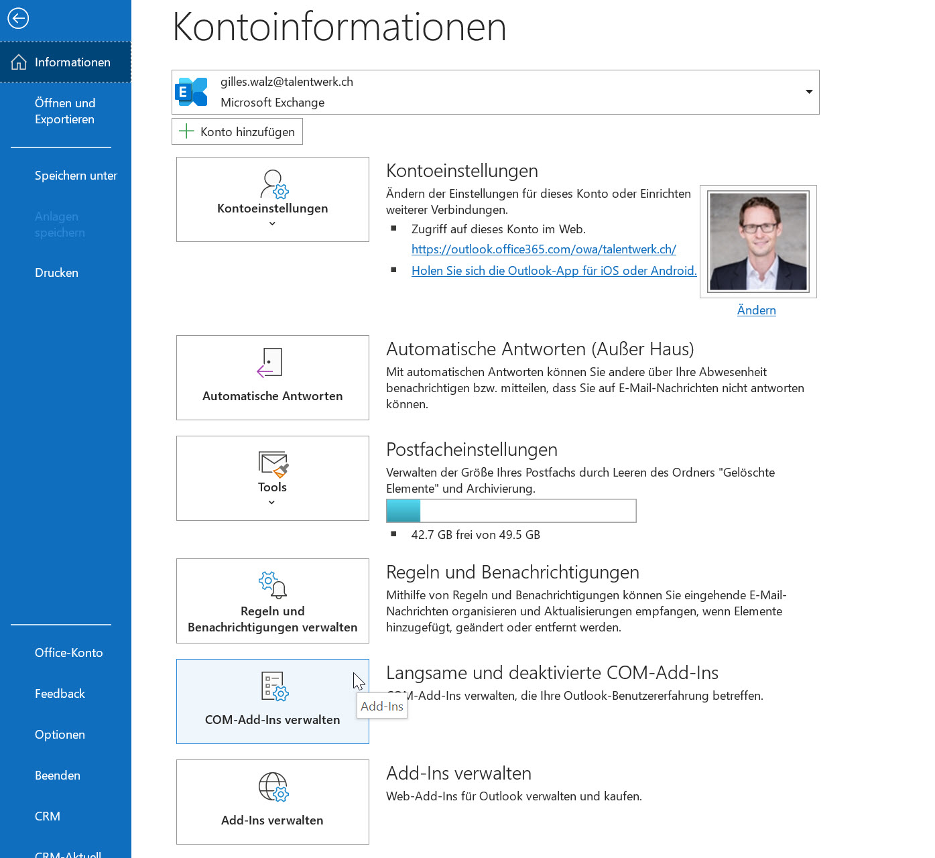
Task: Click the gilles.walz@talentwerk.ch account text
Action: point(287,82)
